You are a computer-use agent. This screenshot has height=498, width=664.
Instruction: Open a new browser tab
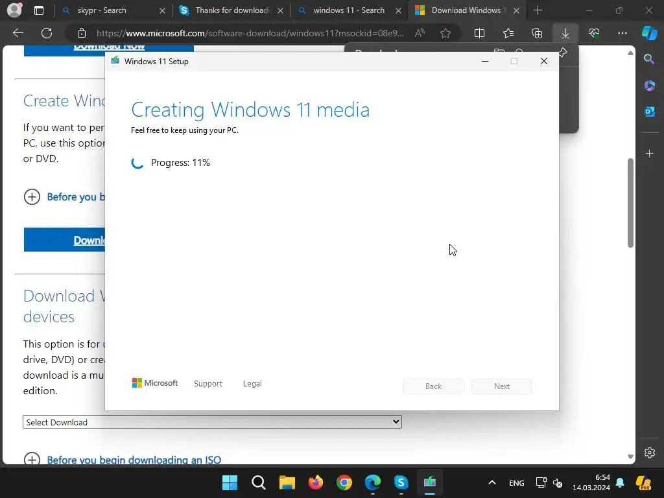pos(538,10)
